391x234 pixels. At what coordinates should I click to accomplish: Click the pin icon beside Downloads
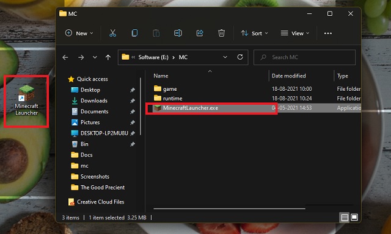[x=133, y=101]
